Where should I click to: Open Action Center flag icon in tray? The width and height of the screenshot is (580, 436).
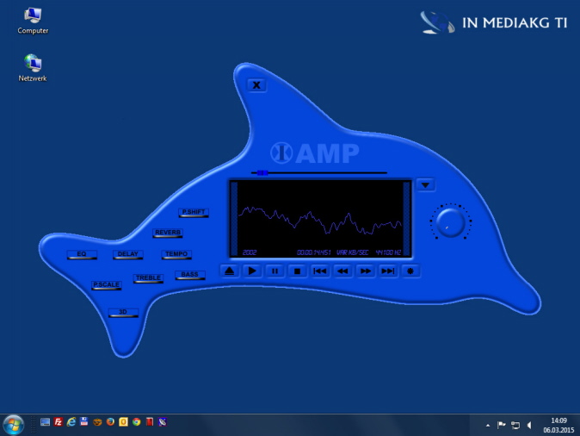tap(502, 425)
